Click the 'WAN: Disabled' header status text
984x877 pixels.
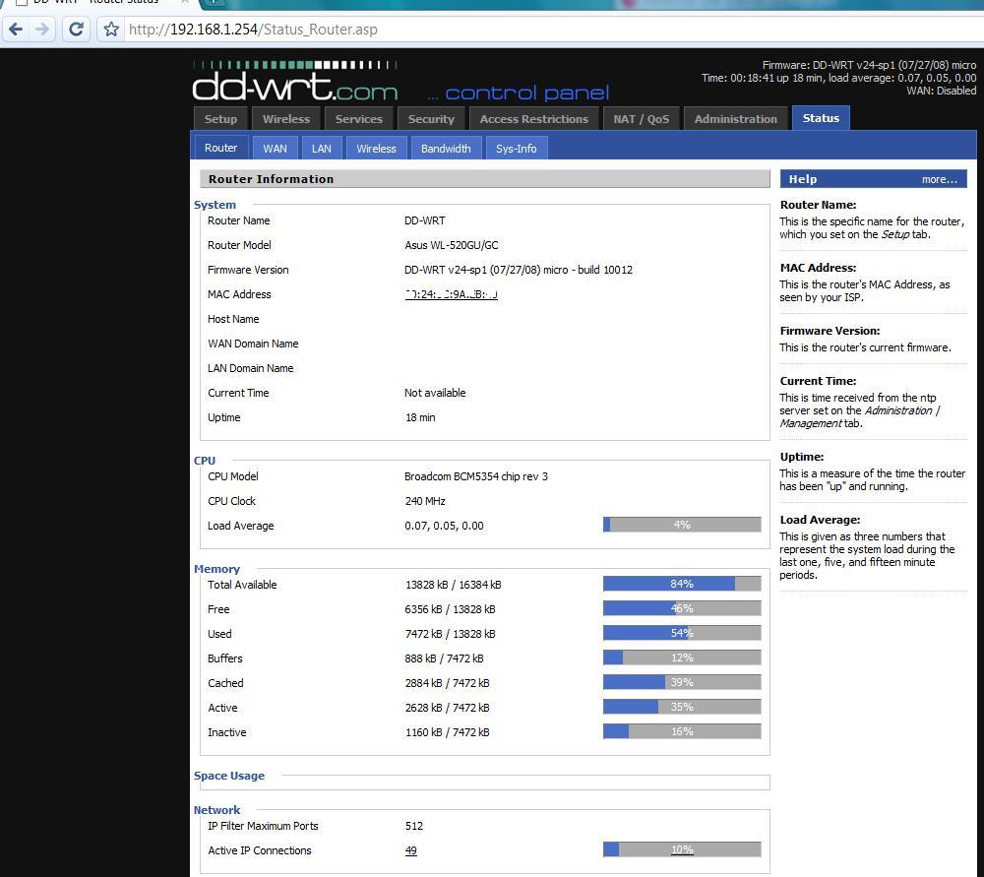pyautogui.click(x=942, y=91)
